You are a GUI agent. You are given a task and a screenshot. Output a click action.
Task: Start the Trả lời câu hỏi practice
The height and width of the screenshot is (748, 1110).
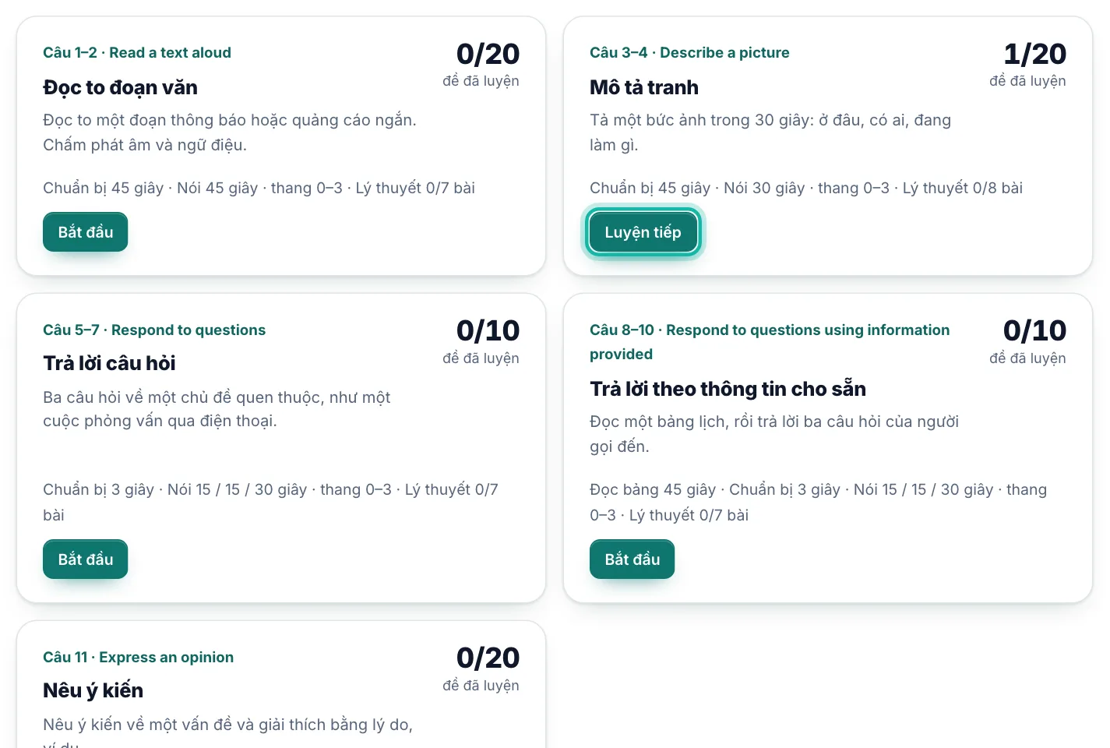(x=85, y=559)
